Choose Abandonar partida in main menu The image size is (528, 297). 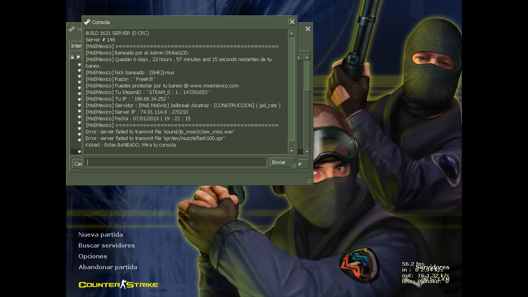click(x=108, y=267)
